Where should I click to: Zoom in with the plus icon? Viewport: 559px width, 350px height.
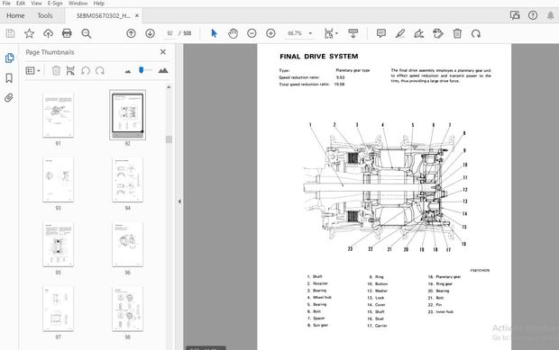(x=270, y=33)
